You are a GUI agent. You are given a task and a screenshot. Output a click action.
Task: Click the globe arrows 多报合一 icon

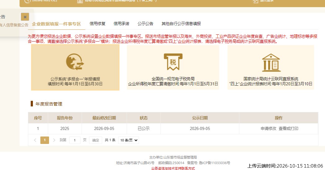(x=75, y=62)
